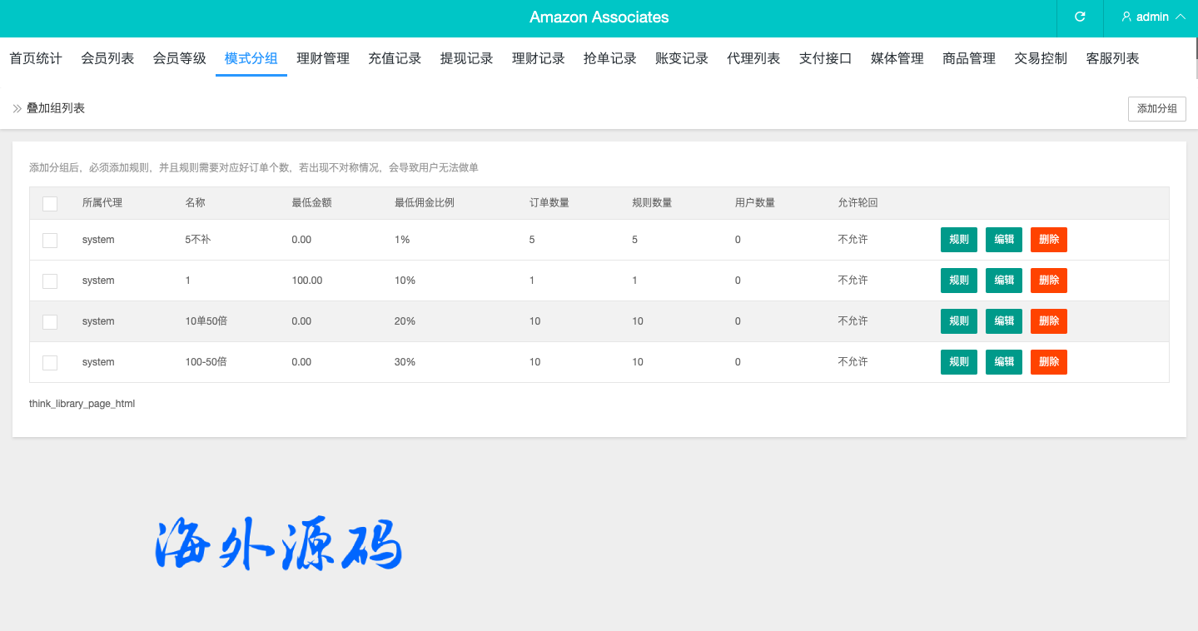The height and width of the screenshot is (631, 1198).
Task: Expand the admin account dropdown arrow
Action: 1180,17
